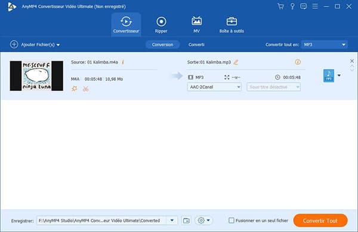This screenshot has width=358, height=232.
Task: Open the gear settings dropdown
Action: click(x=203, y=220)
